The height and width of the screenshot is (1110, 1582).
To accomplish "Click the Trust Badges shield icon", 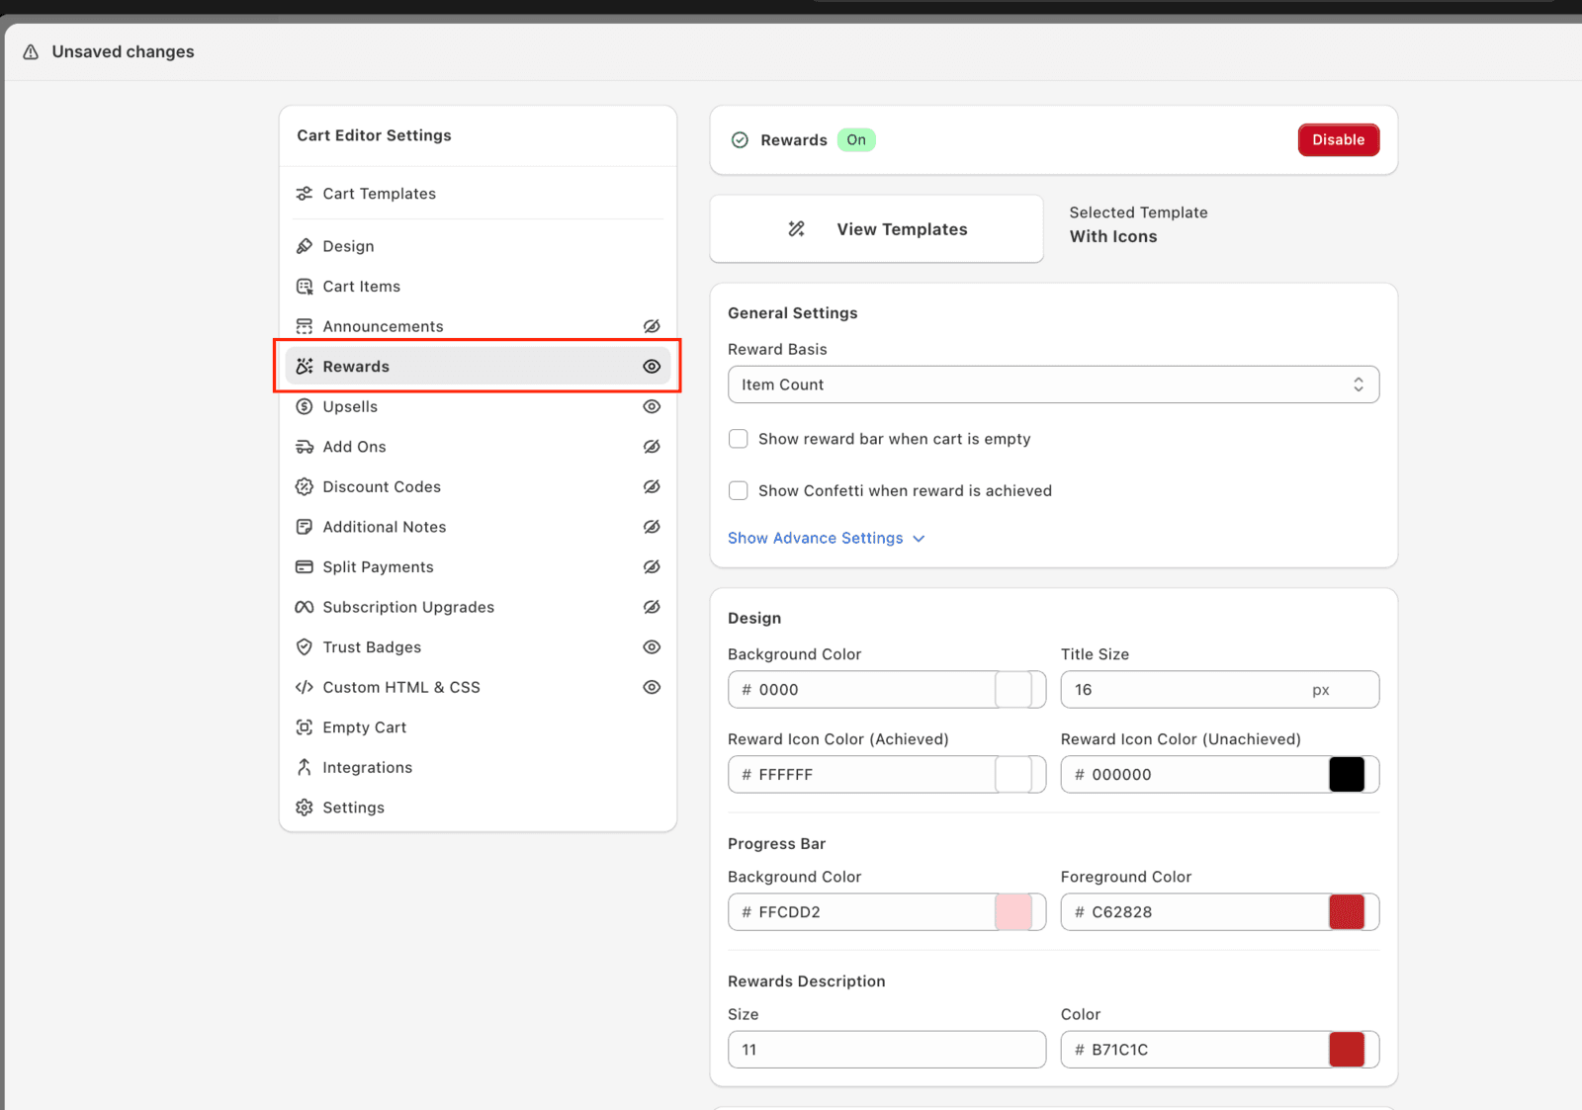I will point(305,647).
